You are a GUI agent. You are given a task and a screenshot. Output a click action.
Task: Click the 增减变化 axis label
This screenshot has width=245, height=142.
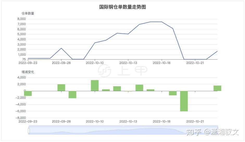(28, 72)
